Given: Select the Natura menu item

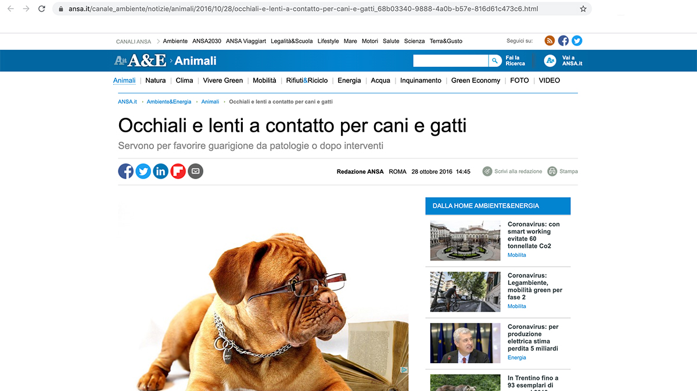Looking at the screenshot, I should click(155, 81).
